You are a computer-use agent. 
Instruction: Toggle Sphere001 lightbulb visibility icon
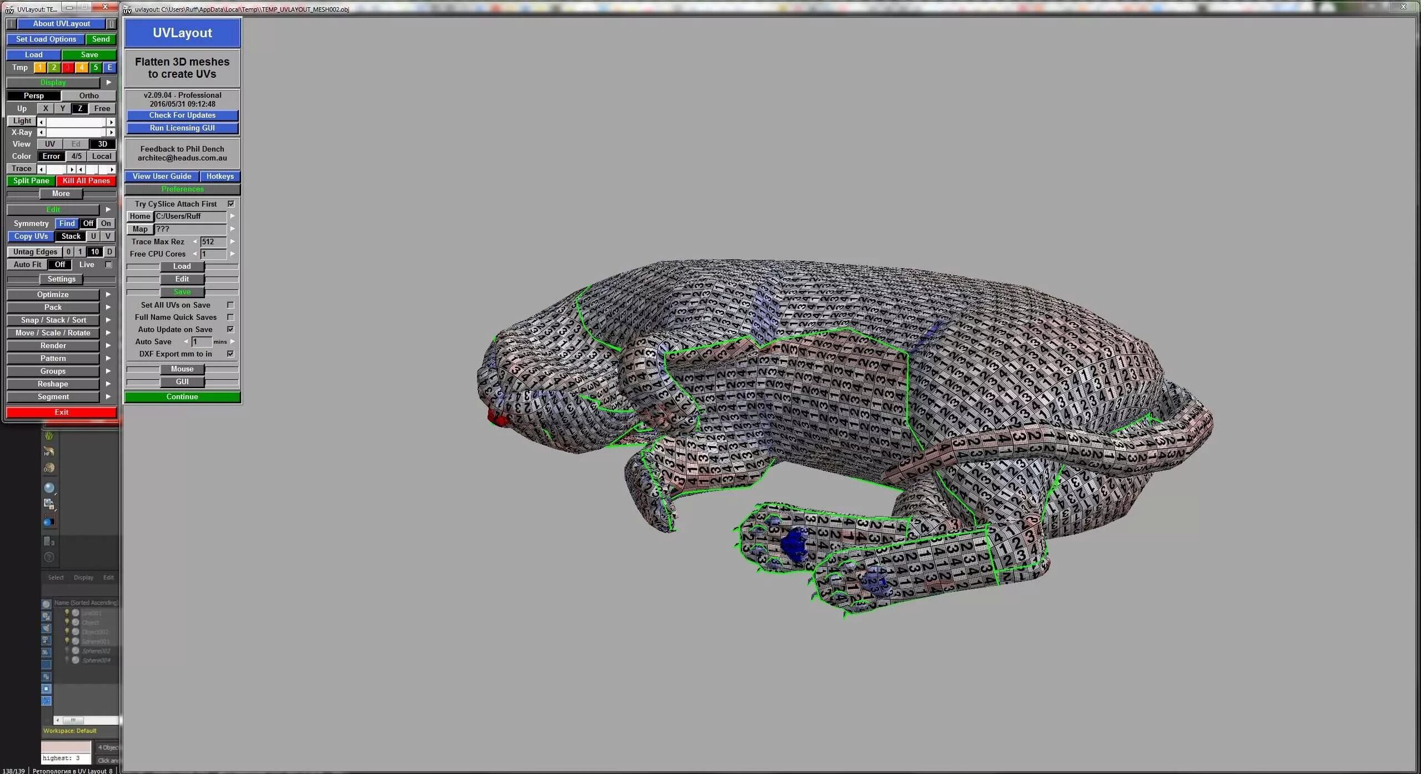coord(67,641)
